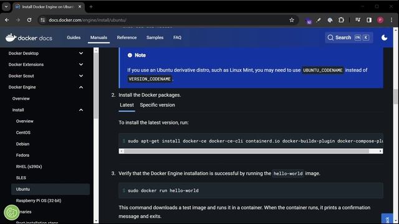Open the browser side panel icon
The height and width of the screenshot is (224, 399).
pyautogui.click(x=369, y=20)
